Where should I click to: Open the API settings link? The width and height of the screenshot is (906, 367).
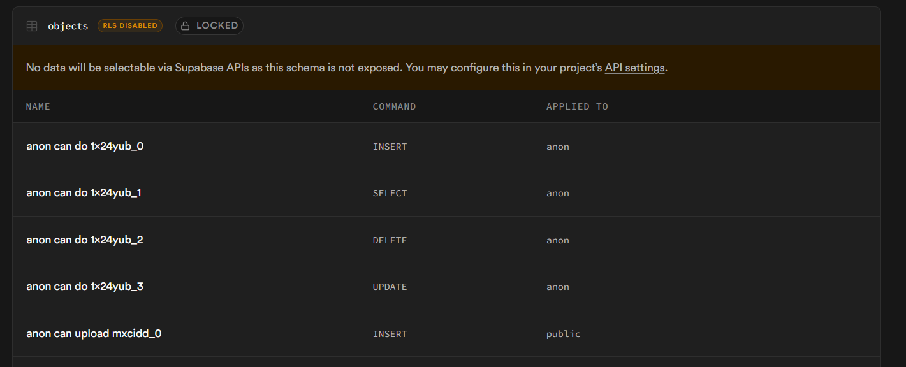coord(634,67)
